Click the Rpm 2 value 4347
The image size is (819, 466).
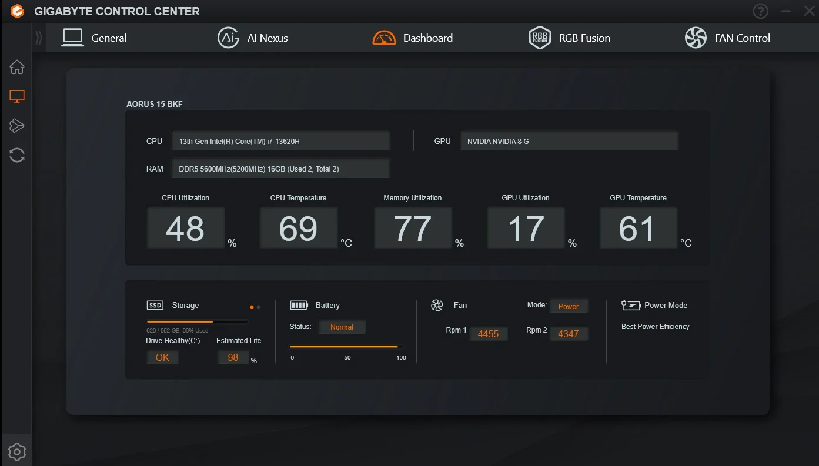pyautogui.click(x=569, y=334)
